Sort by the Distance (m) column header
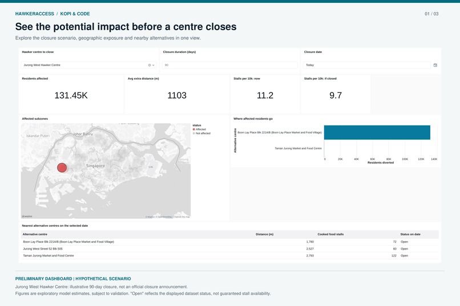The image size is (460, 306). (x=264, y=234)
